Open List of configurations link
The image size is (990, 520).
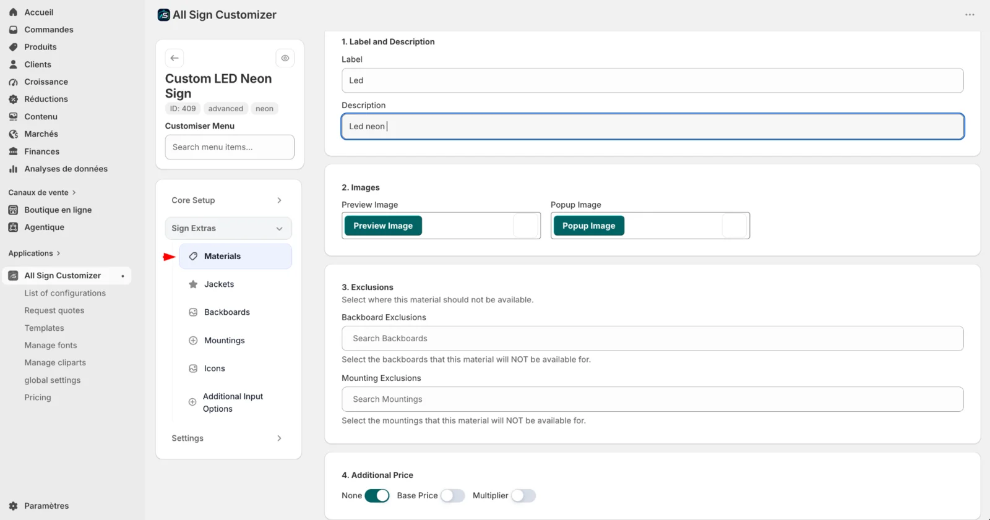point(65,293)
